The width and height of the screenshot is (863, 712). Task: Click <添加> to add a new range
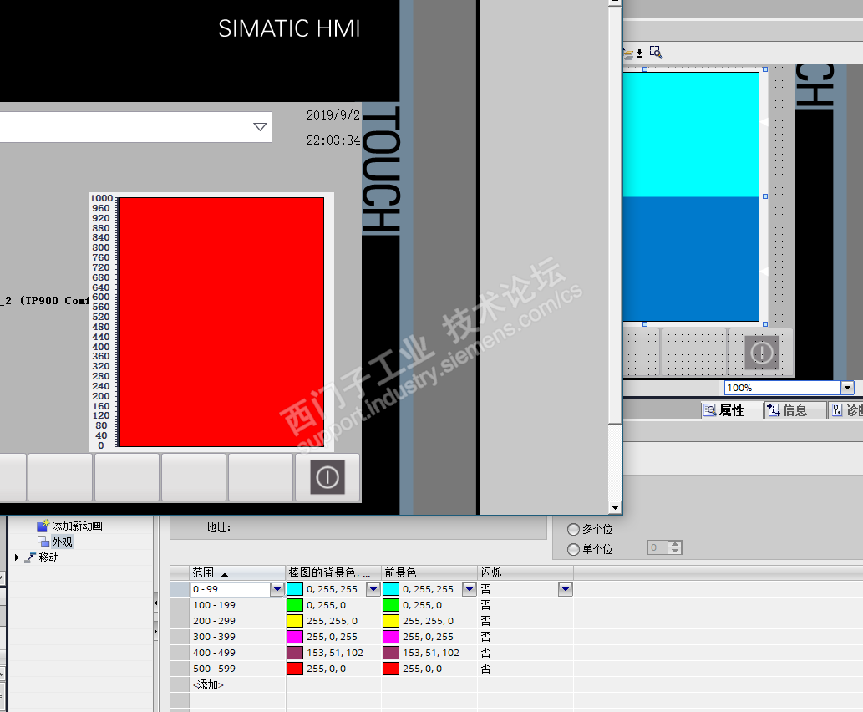pos(208,684)
